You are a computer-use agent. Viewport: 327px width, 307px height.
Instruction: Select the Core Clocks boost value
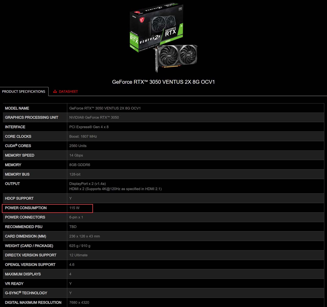[83, 136]
